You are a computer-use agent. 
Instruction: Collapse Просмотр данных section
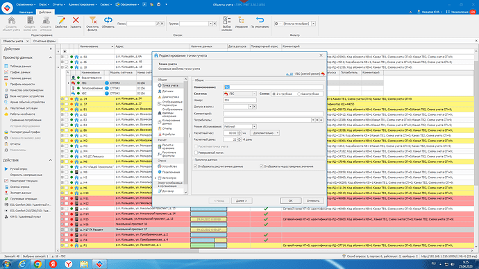pyautogui.click(x=51, y=58)
